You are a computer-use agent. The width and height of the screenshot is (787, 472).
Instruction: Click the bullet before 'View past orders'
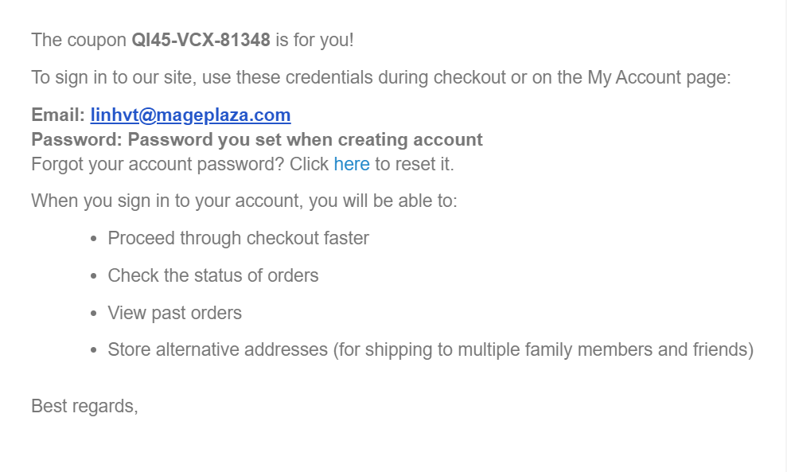[93, 314]
